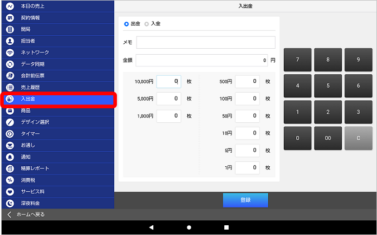377x235 pixels.
Task: Click the メモ text field
Action: coord(206,42)
